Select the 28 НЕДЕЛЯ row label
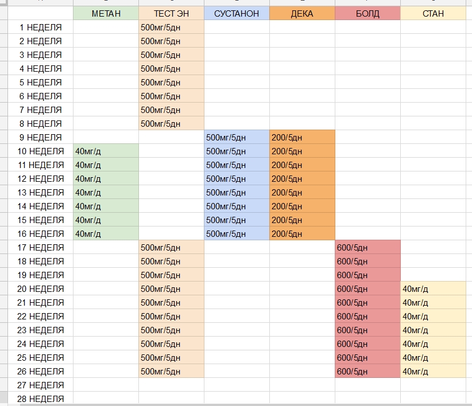Viewport: 472px width, 406px height. coord(41,399)
